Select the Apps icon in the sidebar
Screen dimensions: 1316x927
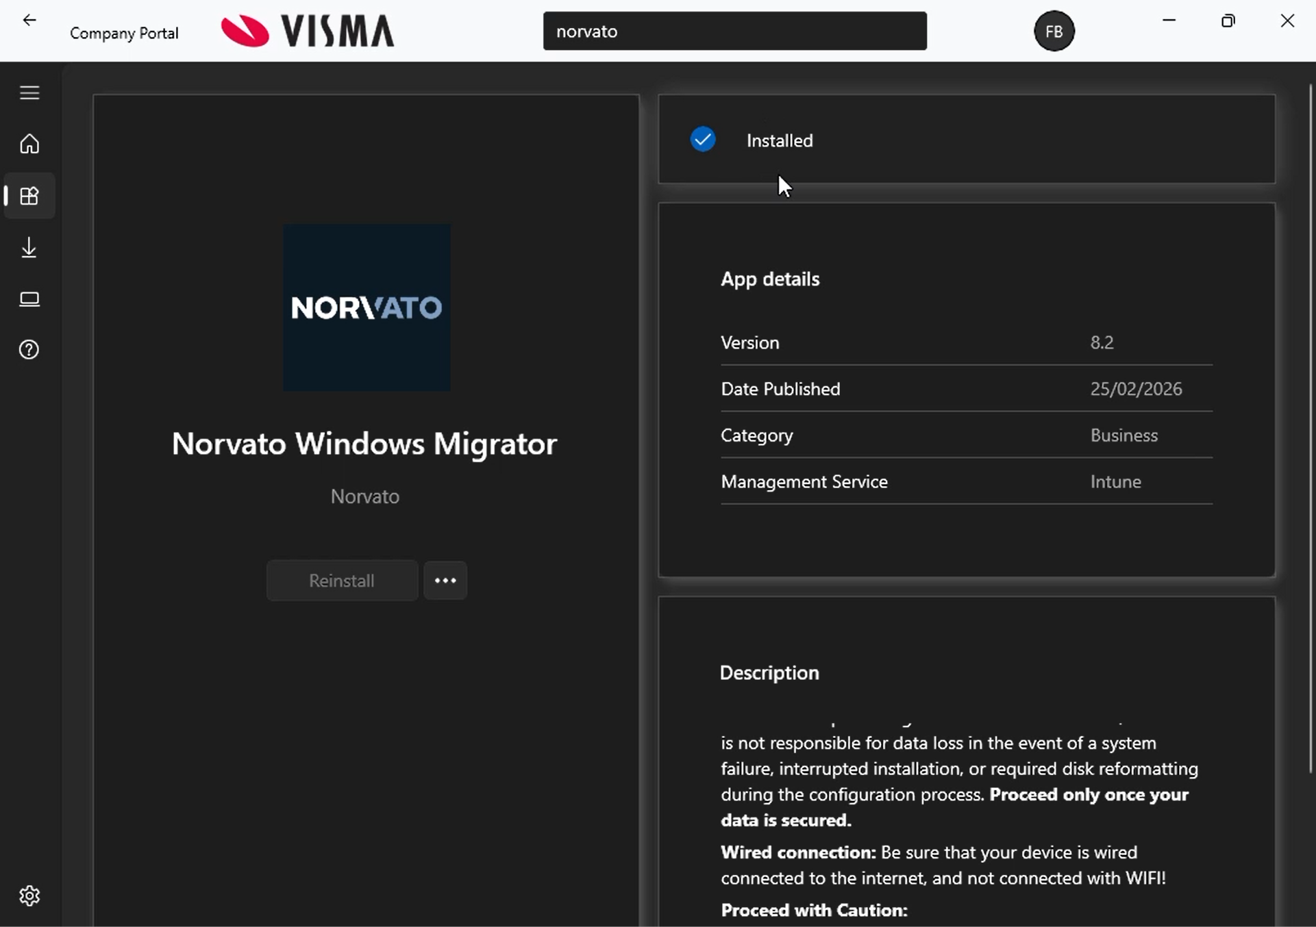click(29, 196)
